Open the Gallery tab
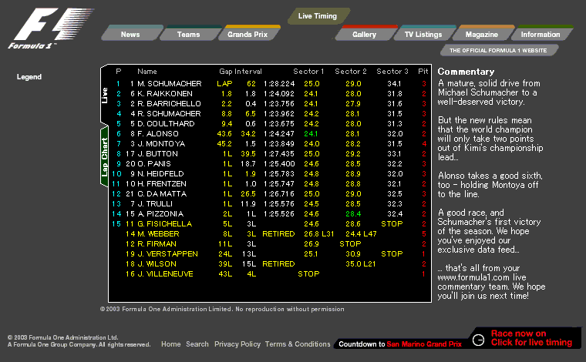This screenshot has width=586, height=362. click(x=365, y=35)
